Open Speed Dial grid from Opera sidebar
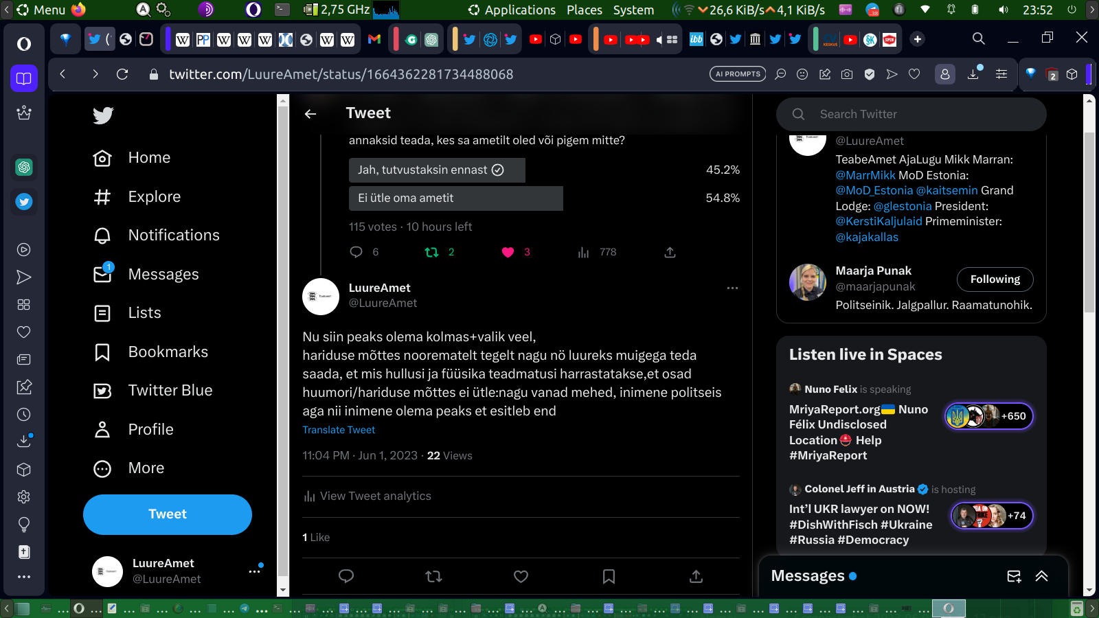The image size is (1099, 618). tap(24, 305)
